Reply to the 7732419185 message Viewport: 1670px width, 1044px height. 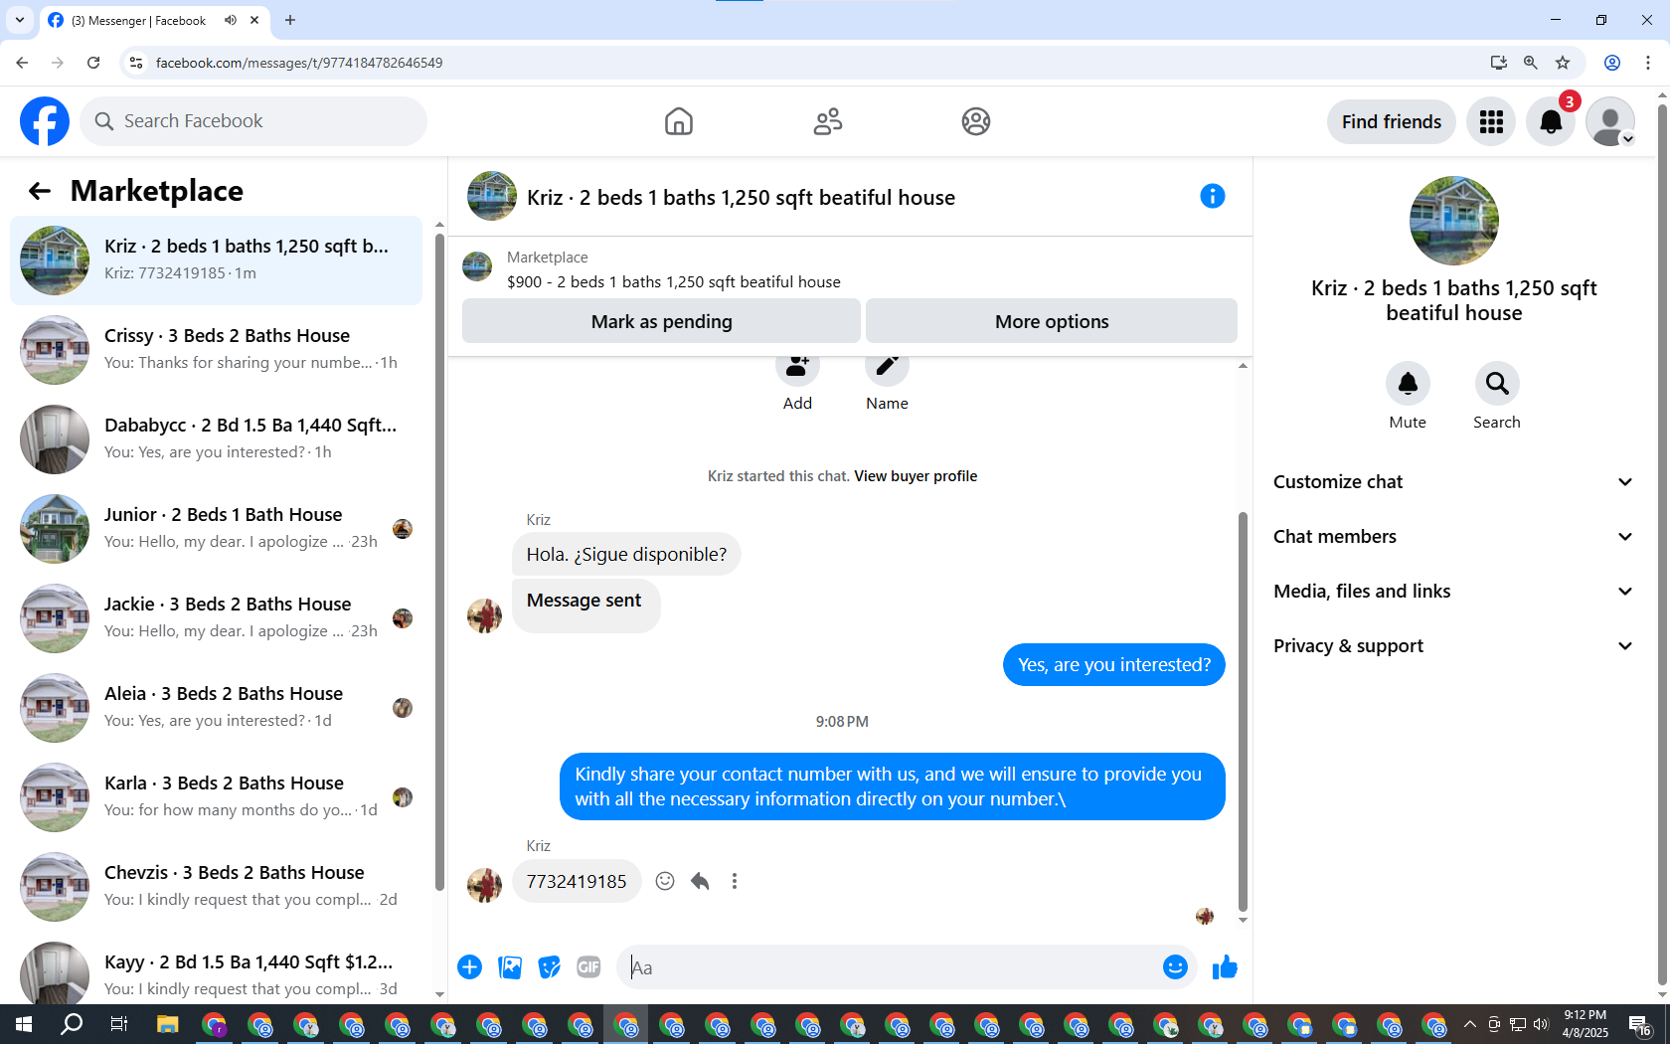[x=700, y=881]
